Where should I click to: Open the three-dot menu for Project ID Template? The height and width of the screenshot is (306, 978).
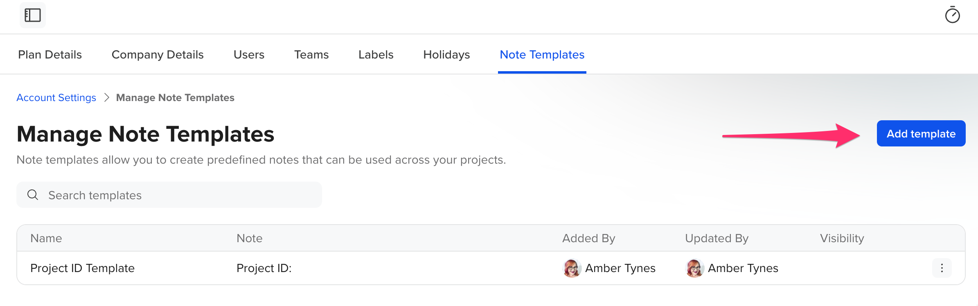942,268
